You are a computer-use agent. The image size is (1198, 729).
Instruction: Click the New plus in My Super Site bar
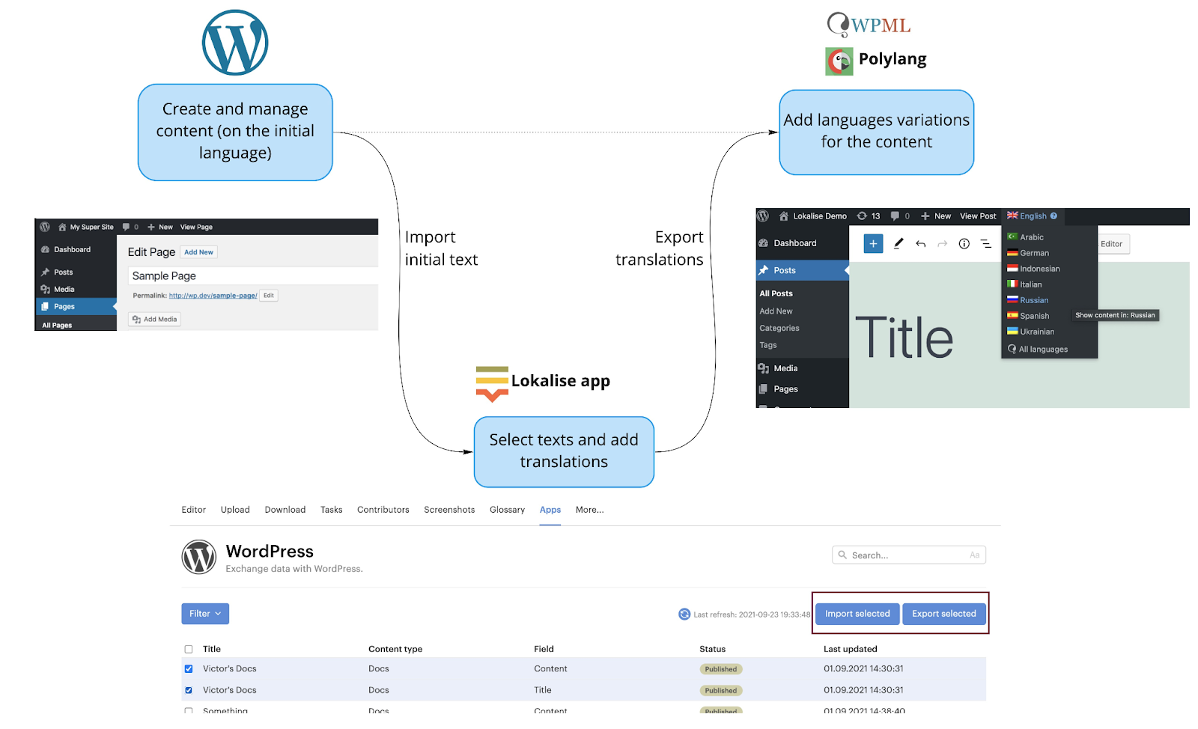click(x=151, y=227)
